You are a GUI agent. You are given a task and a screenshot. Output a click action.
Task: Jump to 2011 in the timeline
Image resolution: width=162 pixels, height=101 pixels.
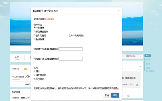pyautogui.click(x=148, y=64)
